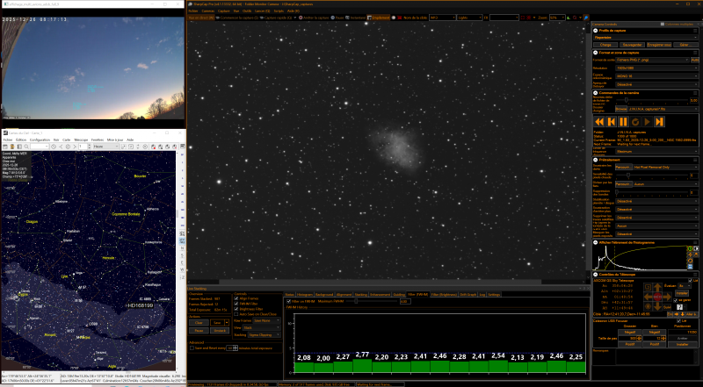Viewport: 703px width, 387px height.
Task: Open the Hot Pixel Removal Only dropdown
Action: coord(665,167)
